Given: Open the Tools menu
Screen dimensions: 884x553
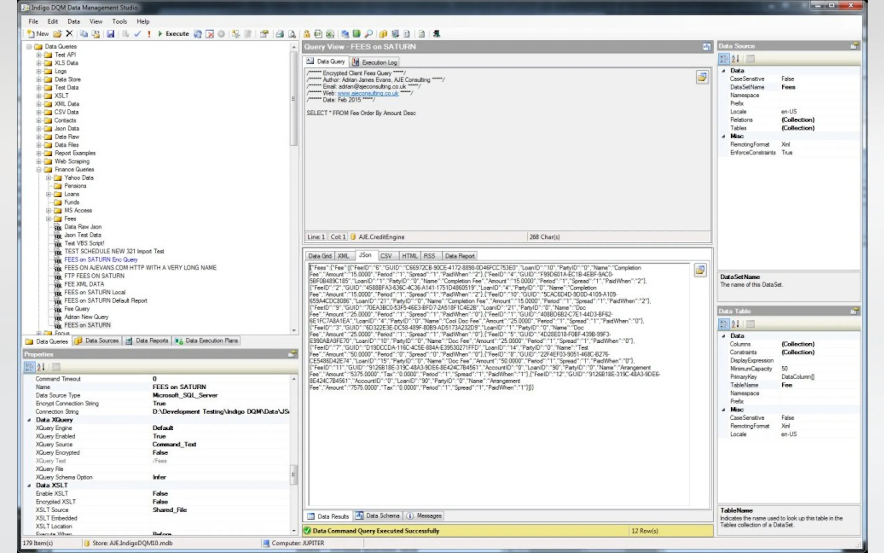Looking at the screenshot, I should point(119,22).
